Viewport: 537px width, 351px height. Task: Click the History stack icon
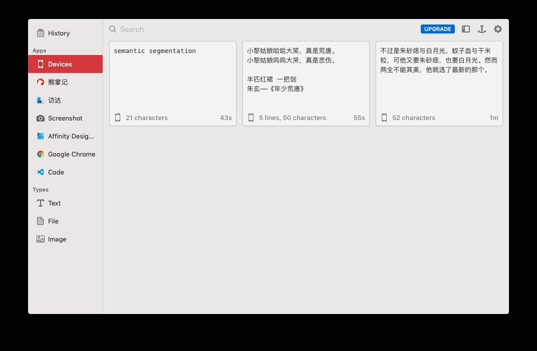pyautogui.click(x=41, y=33)
